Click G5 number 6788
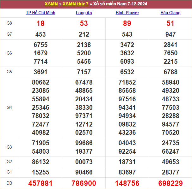Image resolution: width=192 pixels, height=189 pixels. (x=170, y=72)
